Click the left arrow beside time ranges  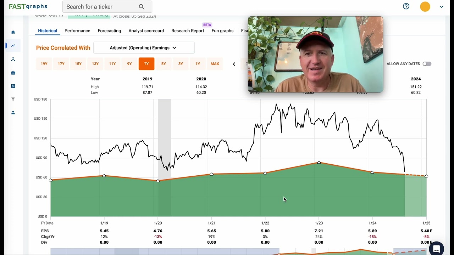234,64
